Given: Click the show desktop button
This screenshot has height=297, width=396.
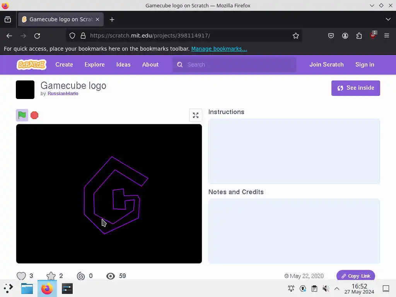Looking at the screenshot, I should point(386,288).
